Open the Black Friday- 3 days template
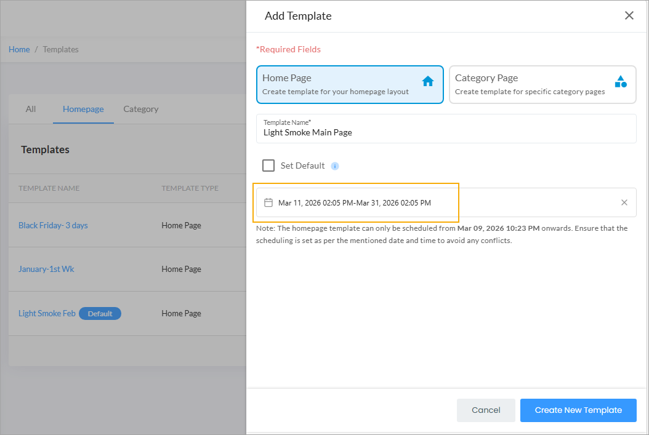The width and height of the screenshot is (649, 435). click(x=53, y=225)
